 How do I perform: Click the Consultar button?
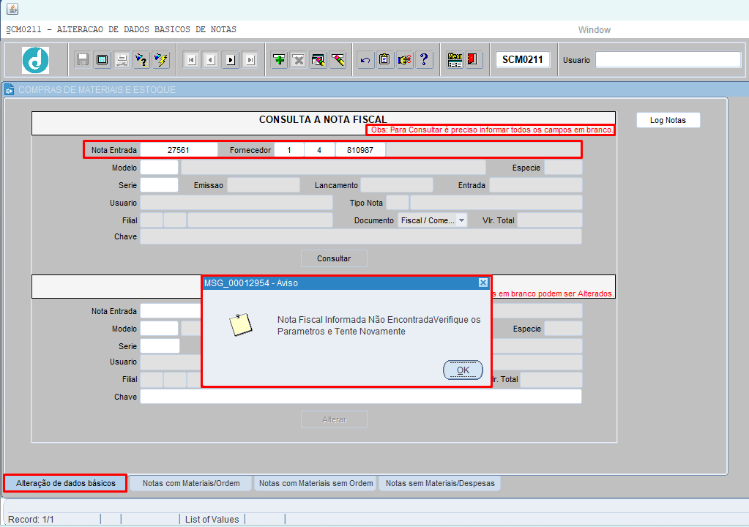[334, 258]
